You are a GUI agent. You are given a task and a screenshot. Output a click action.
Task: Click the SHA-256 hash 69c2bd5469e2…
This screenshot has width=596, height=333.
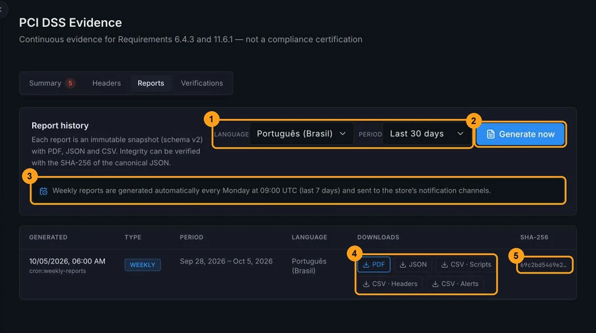pyautogui.click(x=544, y=265)
